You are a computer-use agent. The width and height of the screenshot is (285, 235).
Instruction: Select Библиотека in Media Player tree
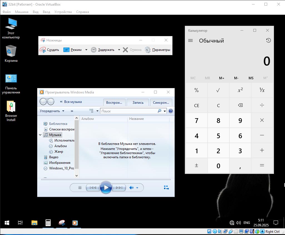click(55, 123)
